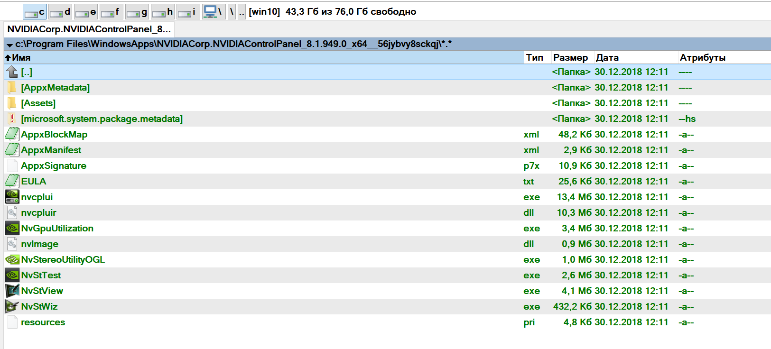
Task: Switch to drive h
Action: tap(163, 12)
